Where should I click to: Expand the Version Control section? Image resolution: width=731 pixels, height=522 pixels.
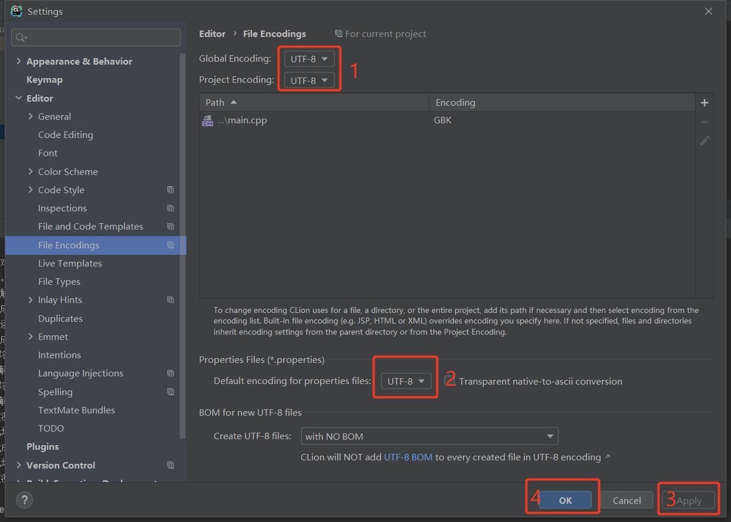pyautogui.click(x=19, y=465)
